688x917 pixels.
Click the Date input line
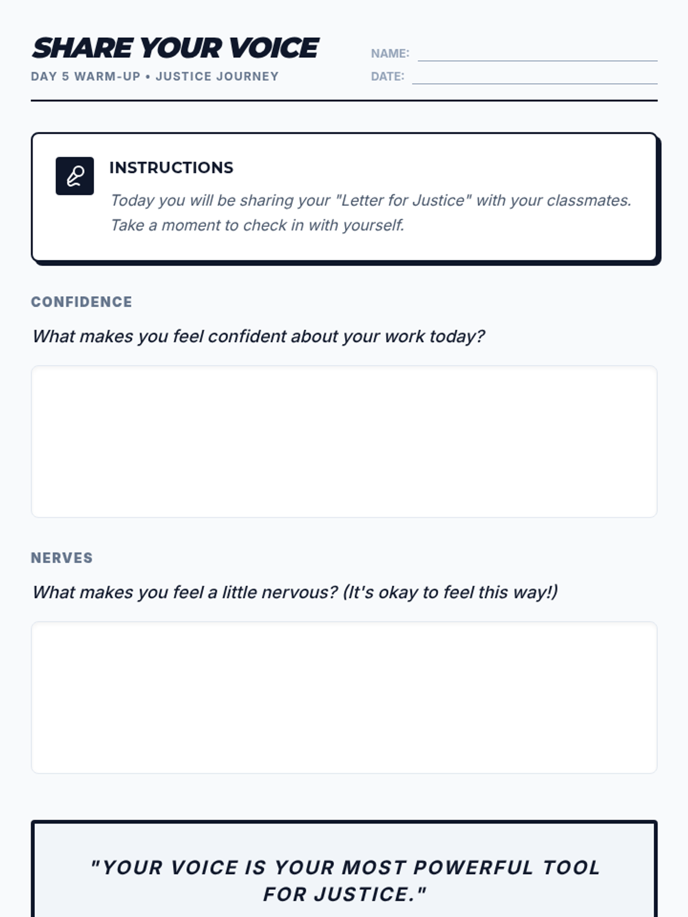tap(534, 77)
